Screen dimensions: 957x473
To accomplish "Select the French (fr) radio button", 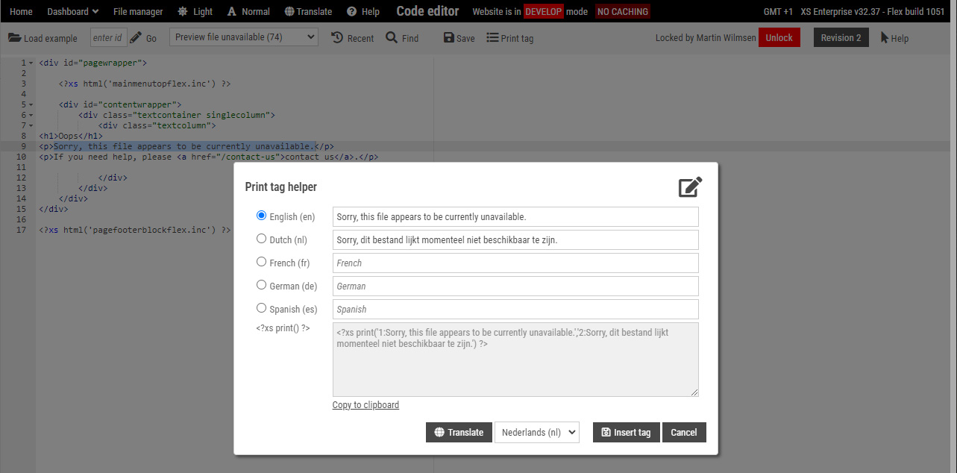I will pos(261,262).
